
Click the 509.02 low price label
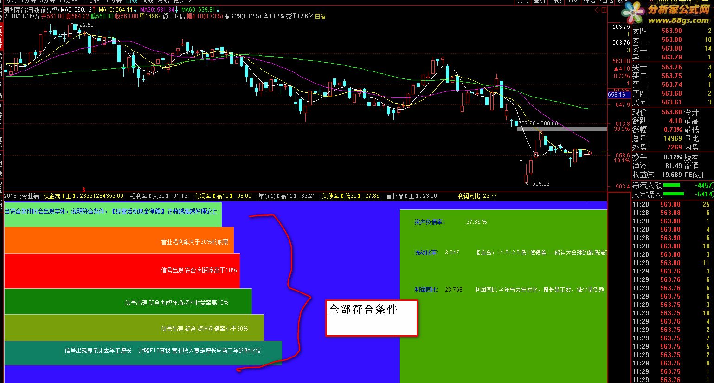pos(541,184)
